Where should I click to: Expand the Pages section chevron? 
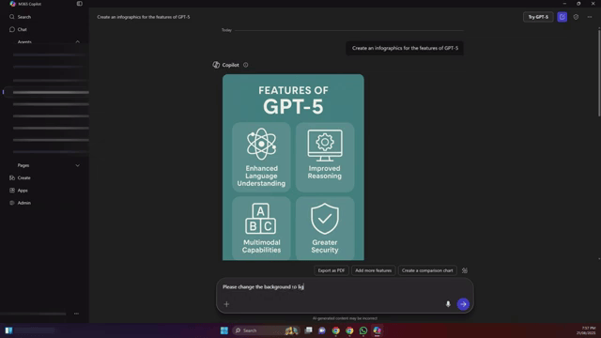coord(77,165)
